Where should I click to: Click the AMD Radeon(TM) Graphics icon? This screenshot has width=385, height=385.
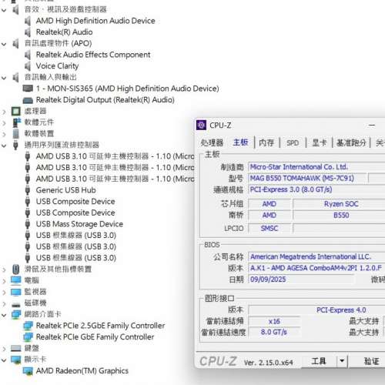pos(28,371)
